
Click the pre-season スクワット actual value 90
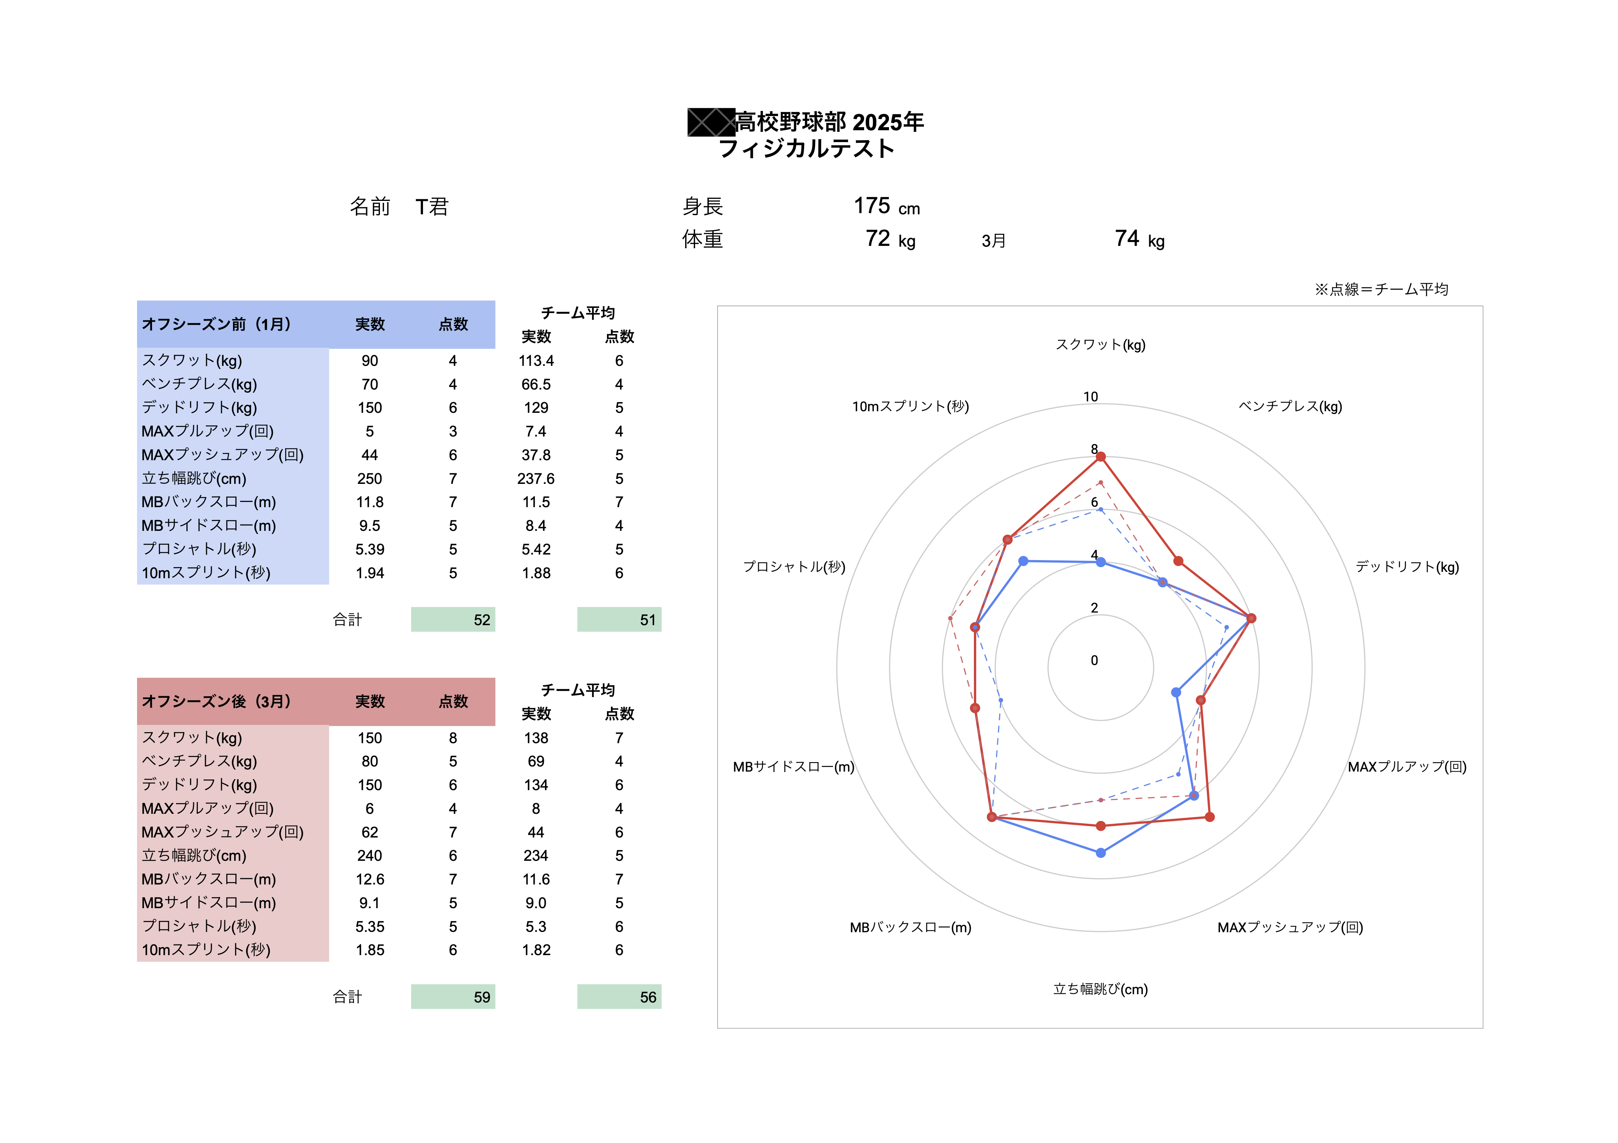pos(369,361)
